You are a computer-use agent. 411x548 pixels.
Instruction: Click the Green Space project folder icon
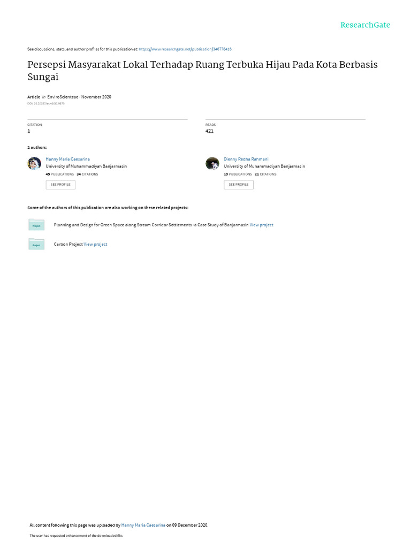pyautogui.click(x=36, y=224)
